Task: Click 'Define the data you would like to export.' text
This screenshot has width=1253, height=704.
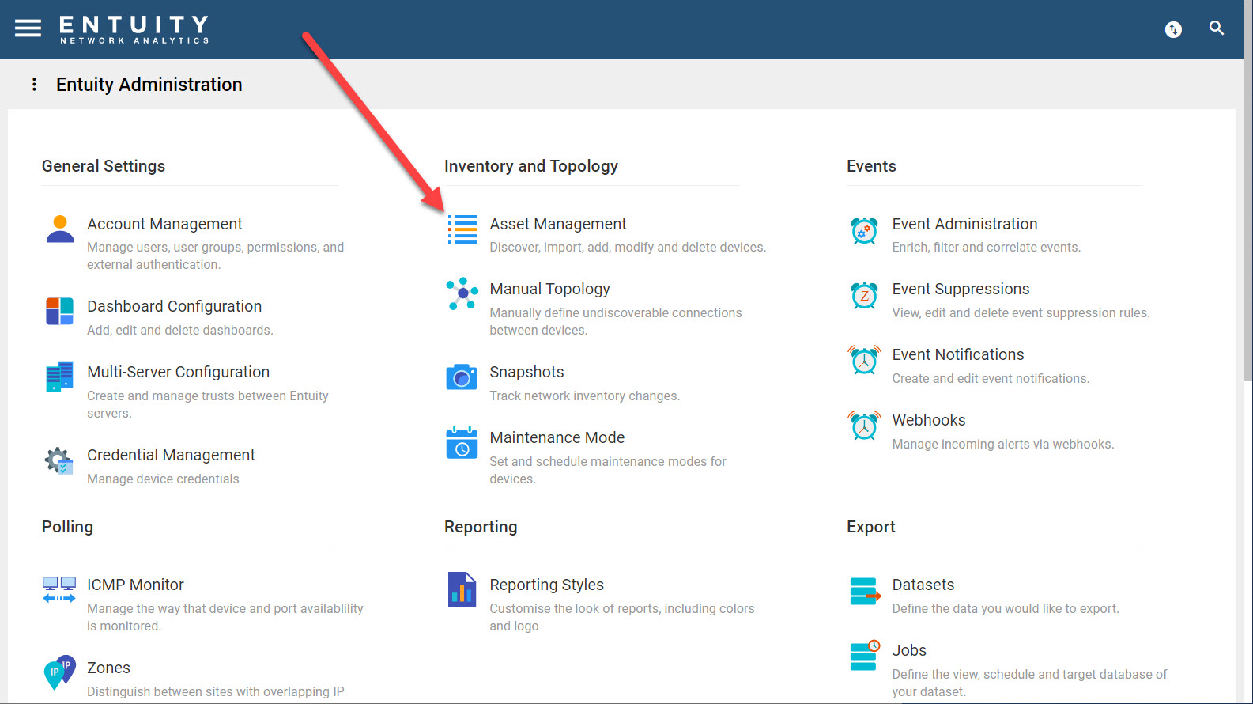Action: click(x=1006, y=608)
